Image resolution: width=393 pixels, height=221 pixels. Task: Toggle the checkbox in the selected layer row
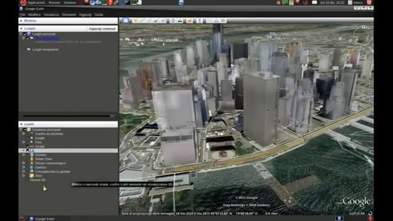coord(28,150)
